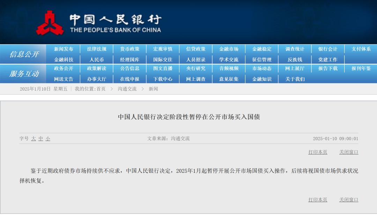The width and height of the screenshot is (377, 215).
Task: Go to 金融市场 section
Action: pyautogui.click(x=229, y=49)
